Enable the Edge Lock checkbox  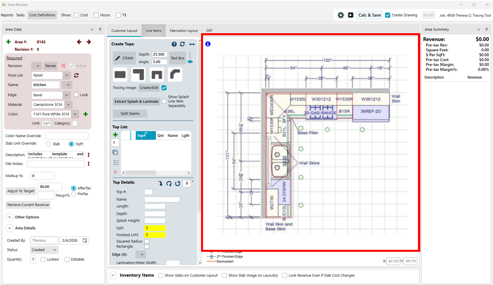pyautogui.click(x=77, y=95)
